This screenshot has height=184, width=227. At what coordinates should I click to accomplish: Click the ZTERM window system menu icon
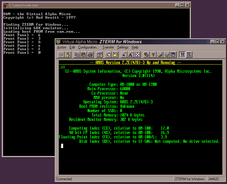point(58,42)
